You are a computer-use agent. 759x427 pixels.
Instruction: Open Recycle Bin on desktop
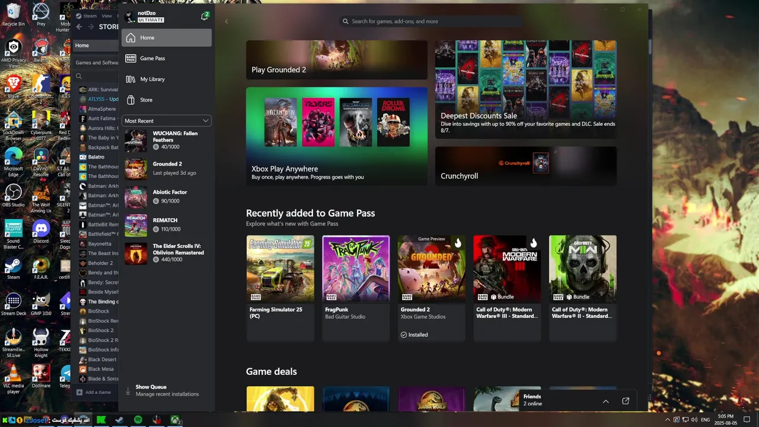click(13, 14)
